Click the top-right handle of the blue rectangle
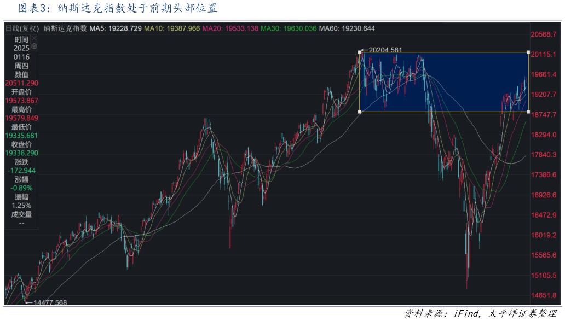The image size is (565, 321). coord(528,52)
